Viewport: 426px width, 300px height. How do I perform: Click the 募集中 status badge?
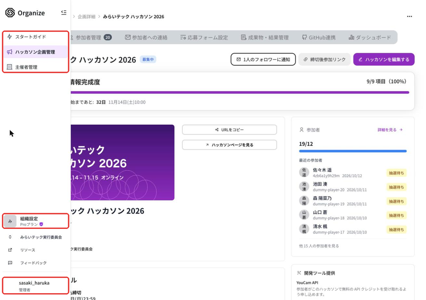[148, 60]
